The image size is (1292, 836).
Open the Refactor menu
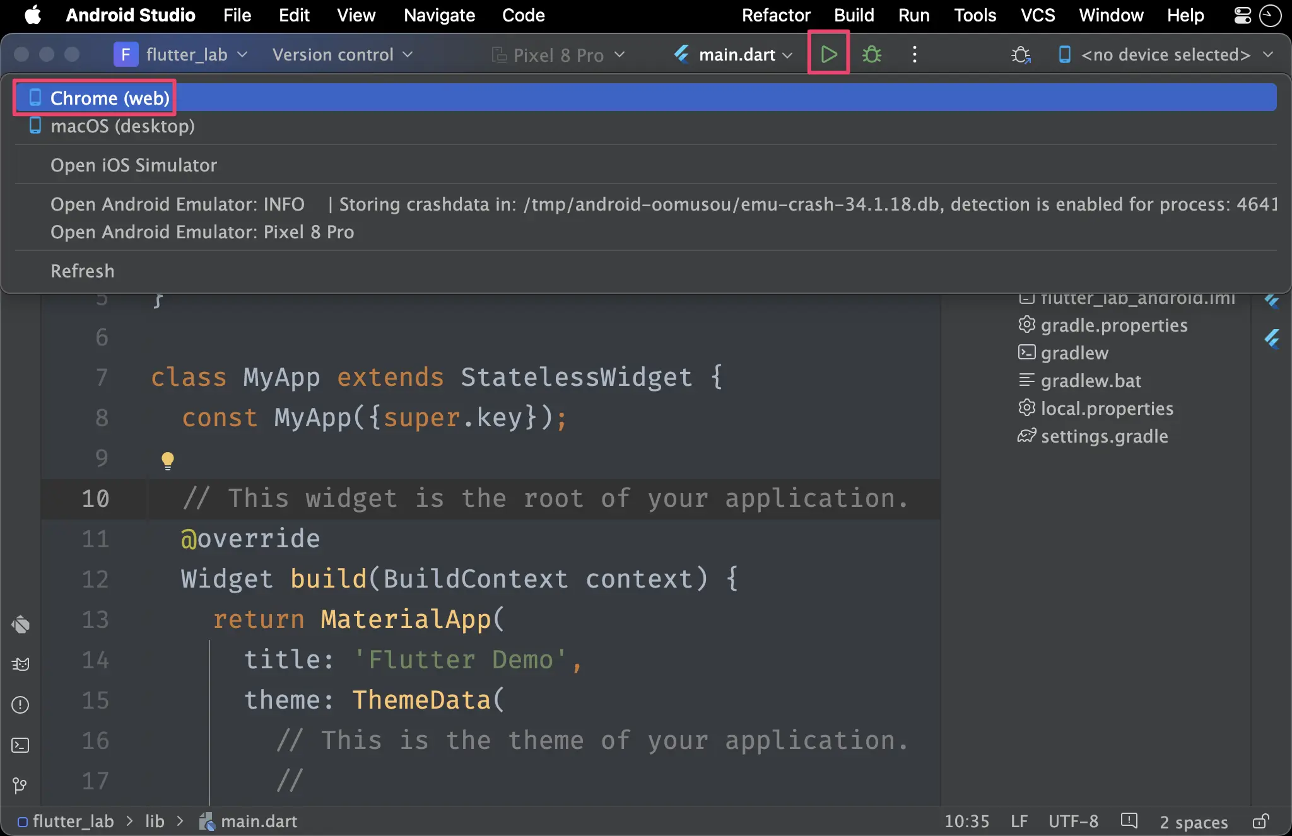pyautogui.click(x=776, y=15)
